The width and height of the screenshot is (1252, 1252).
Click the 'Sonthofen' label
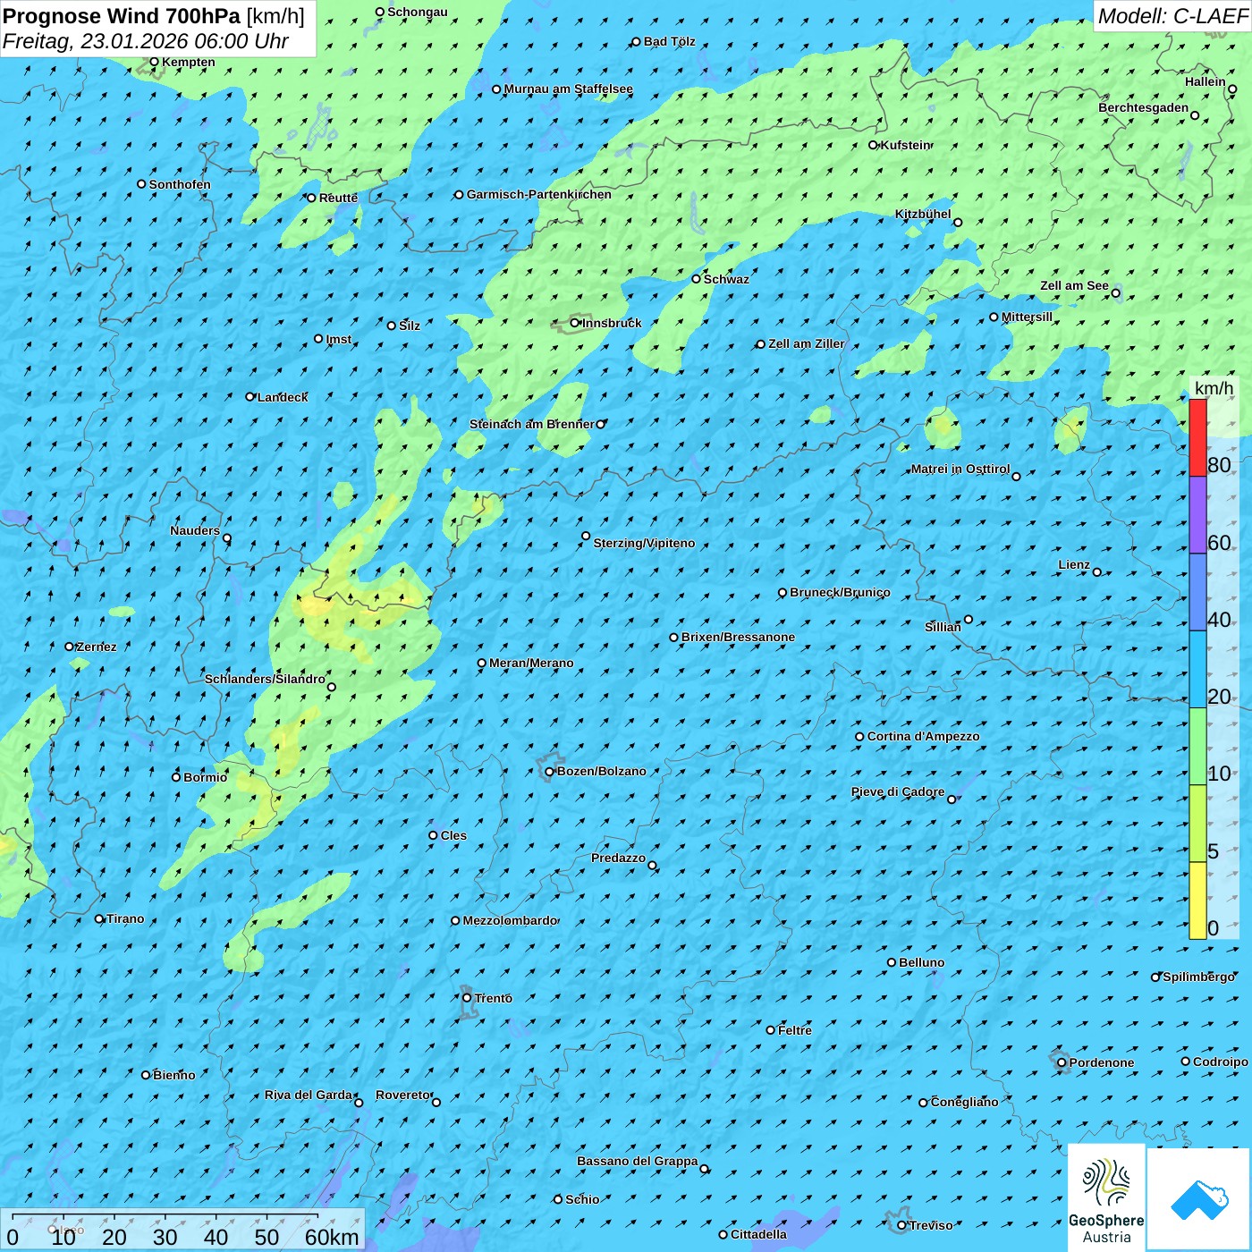[180, 184]
